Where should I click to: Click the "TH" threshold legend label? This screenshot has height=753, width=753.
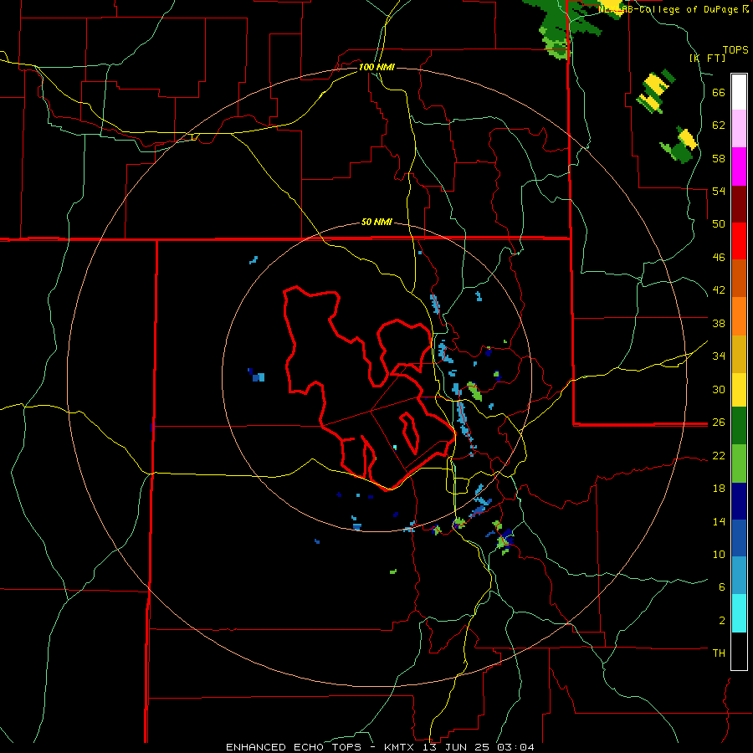coord(719,653)
